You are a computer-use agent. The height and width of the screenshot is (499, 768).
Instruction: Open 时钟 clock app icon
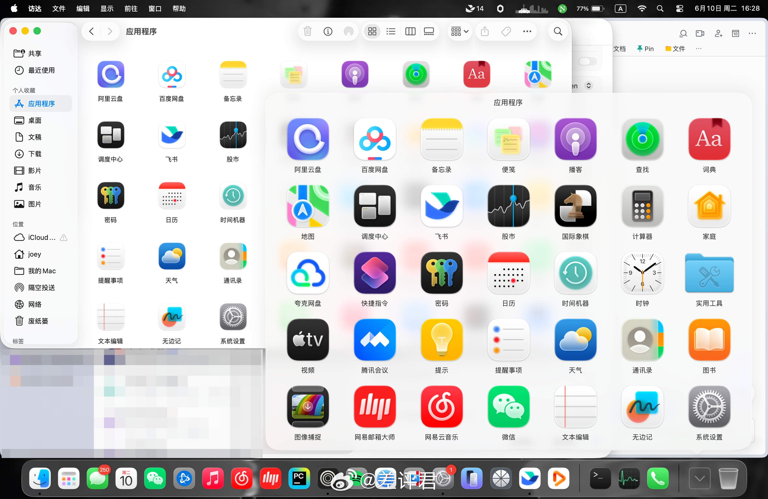pyautogui.click(x=642, y=273)
